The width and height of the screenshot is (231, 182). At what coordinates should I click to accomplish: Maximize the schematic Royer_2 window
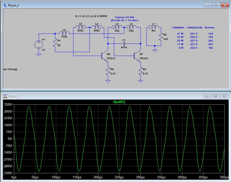(x=216, y=5)
